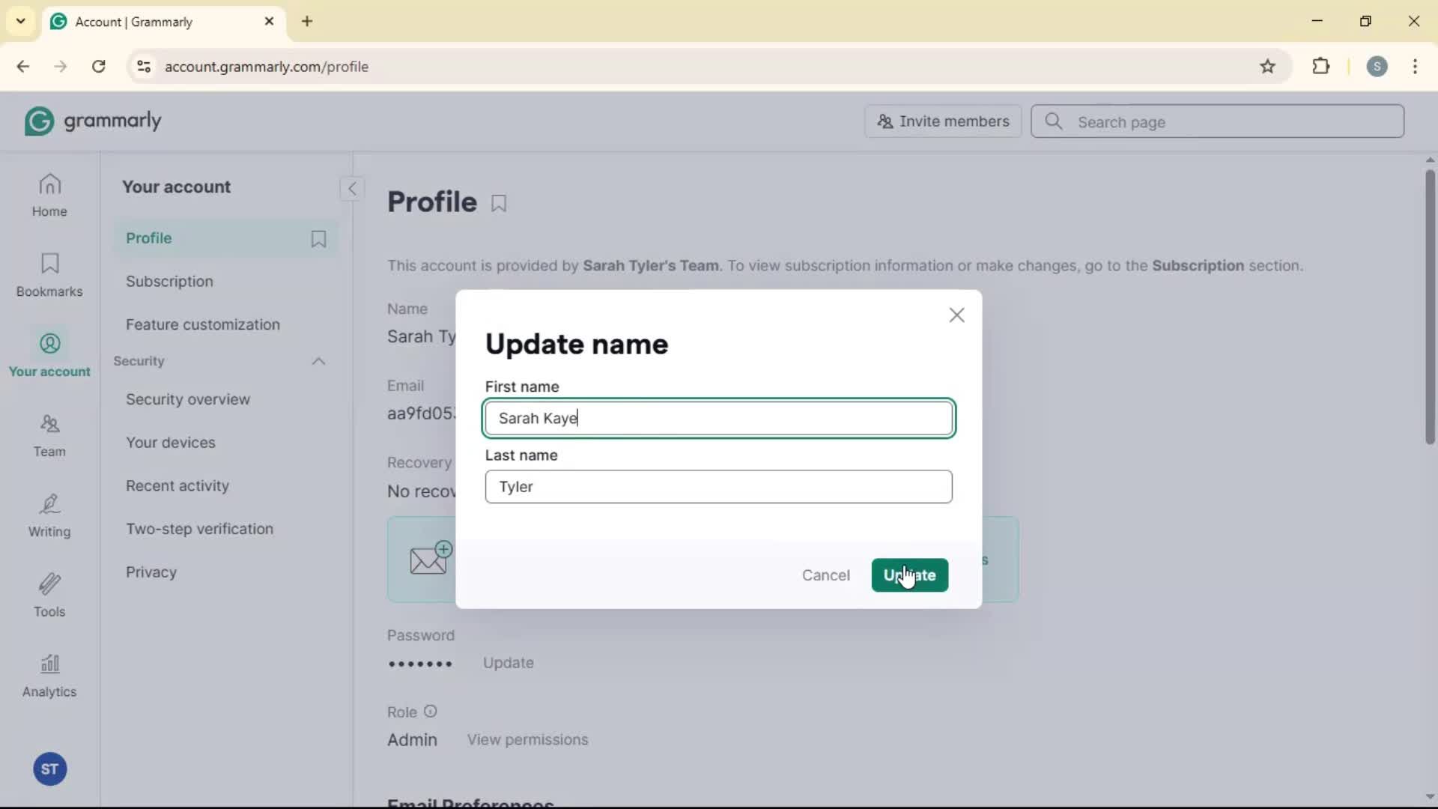The image size is (1438, 809).
Task: Cancel the Update name dialog
Action: click(x=825, y=575)
